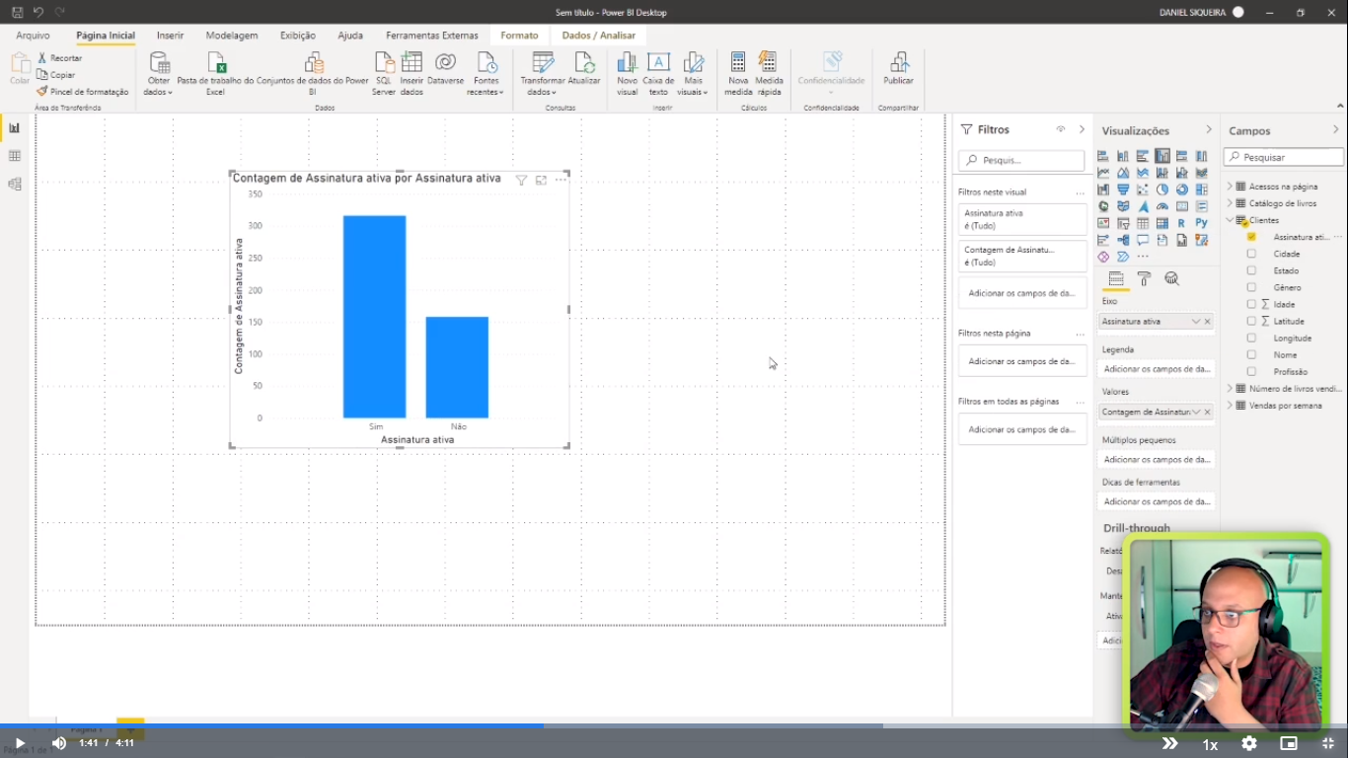Open the Ferramentas Externas tab
Viewport: 1348px width, 758px height.
pos(432,36)
